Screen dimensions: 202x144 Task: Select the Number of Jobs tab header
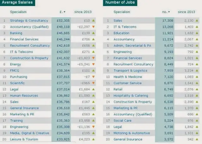click(120, 3)
